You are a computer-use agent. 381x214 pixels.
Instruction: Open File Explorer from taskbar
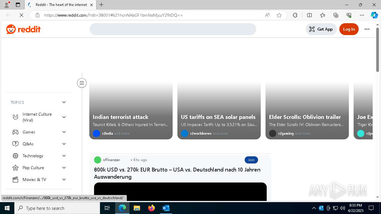pyautogui.click(x=137, y=208)
